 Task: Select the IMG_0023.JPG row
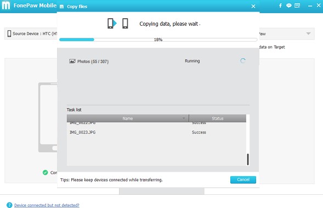tap(156, 132)
